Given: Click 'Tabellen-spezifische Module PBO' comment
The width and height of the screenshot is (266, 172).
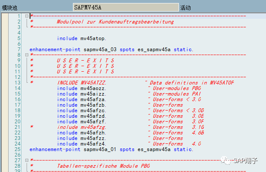Looking at the screenshot, I should [x=103, y=166].
